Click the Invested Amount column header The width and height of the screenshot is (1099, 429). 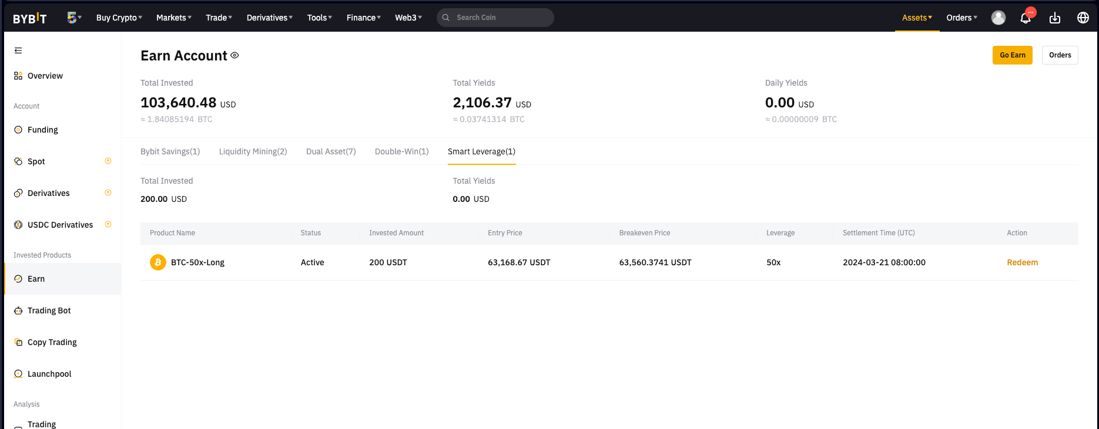396,233
